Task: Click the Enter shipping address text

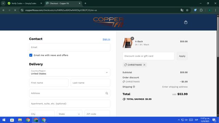Action: 175,87
